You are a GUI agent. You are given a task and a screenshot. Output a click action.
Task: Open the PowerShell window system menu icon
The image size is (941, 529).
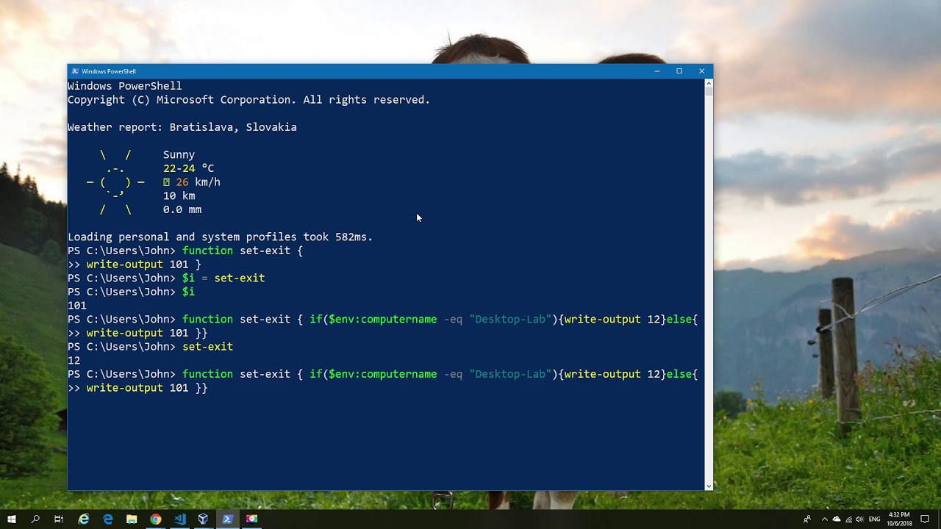75,71
